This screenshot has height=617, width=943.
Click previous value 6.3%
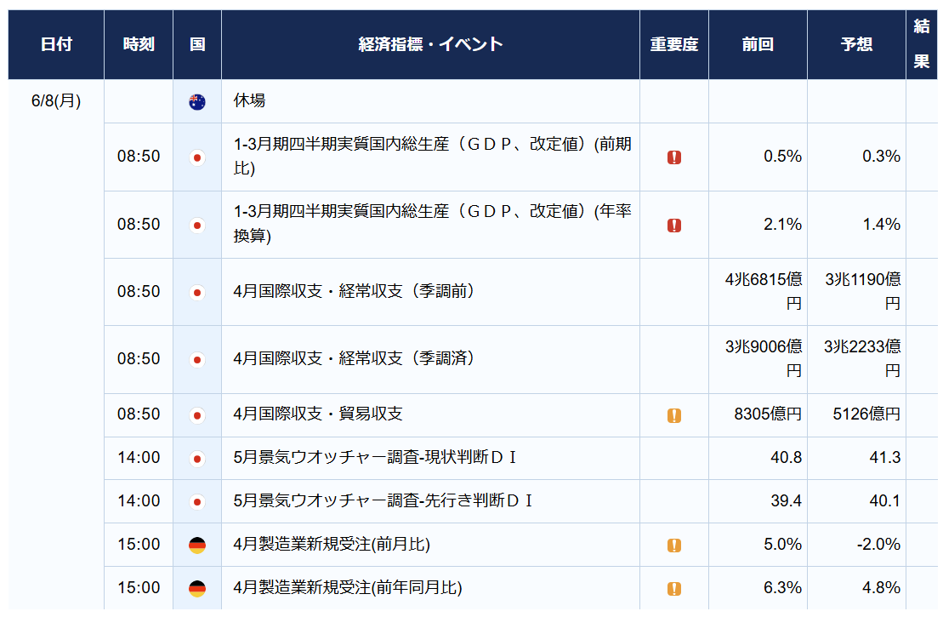tap(782, 587)
